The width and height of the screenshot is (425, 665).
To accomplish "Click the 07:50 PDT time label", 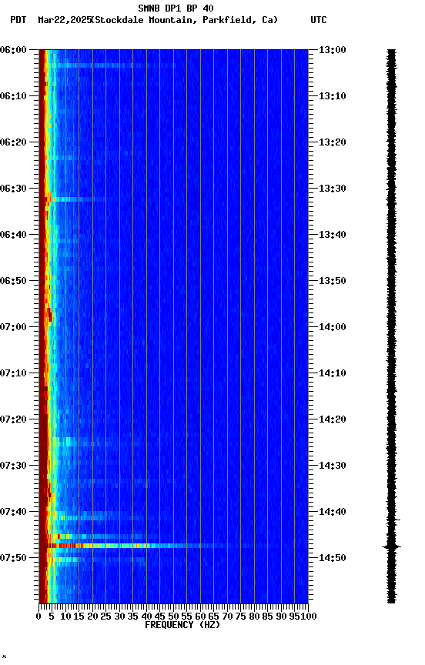I will coord(13,558).
